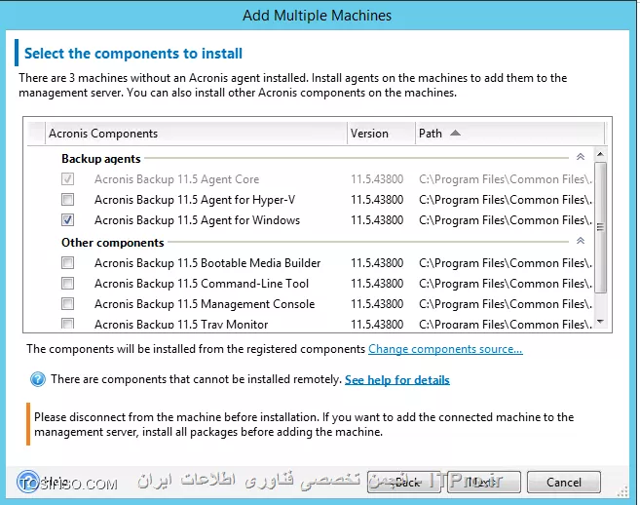Open the See help for details link
The height and width of the screenshot is (505, 640).
click(397, 379)
